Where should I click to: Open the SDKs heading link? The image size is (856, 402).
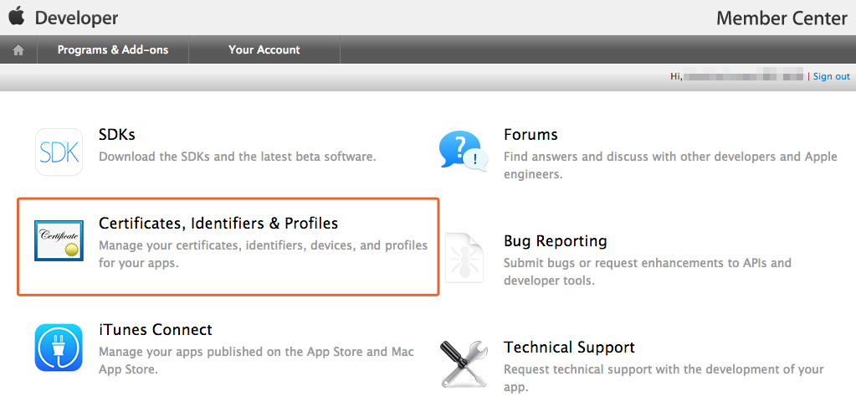pyautogui.click(x=117, y=134)
